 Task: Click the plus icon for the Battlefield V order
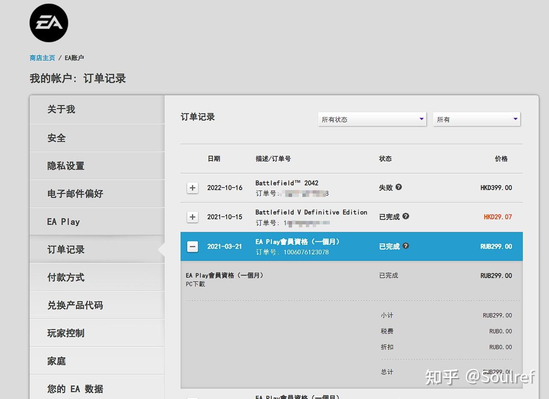coord(192,217)
